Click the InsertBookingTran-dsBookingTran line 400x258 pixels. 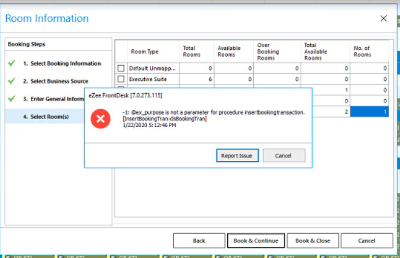(x=165, y=119)
